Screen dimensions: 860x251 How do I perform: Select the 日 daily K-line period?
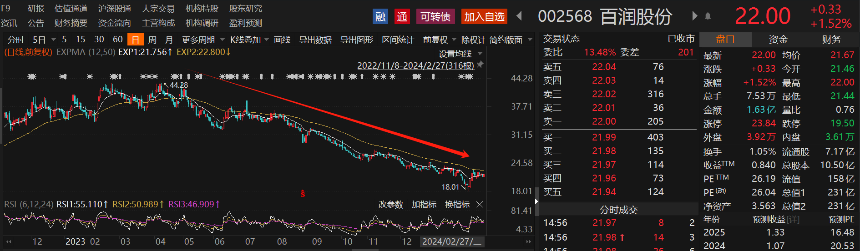135,40
